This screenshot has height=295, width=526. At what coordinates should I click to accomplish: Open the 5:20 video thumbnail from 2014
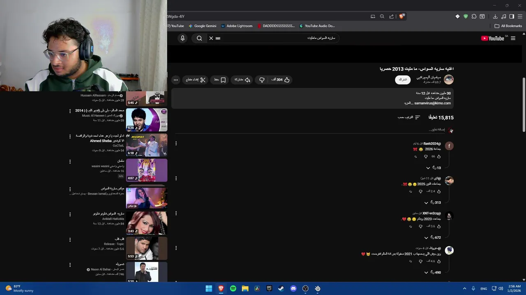click(x=147, y=120)
